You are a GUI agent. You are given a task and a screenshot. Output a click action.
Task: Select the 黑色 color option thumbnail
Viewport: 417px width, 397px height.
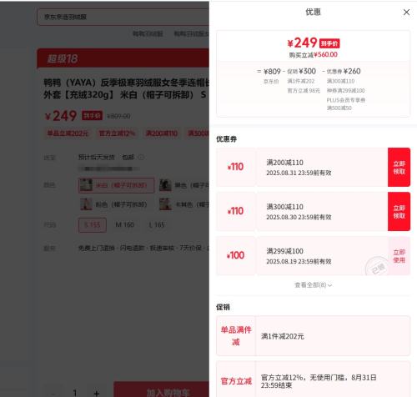click(x=165, y=185)
